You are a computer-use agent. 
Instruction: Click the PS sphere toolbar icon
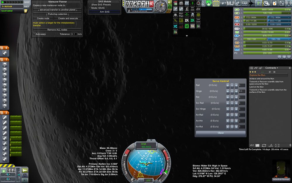(192, 15)
